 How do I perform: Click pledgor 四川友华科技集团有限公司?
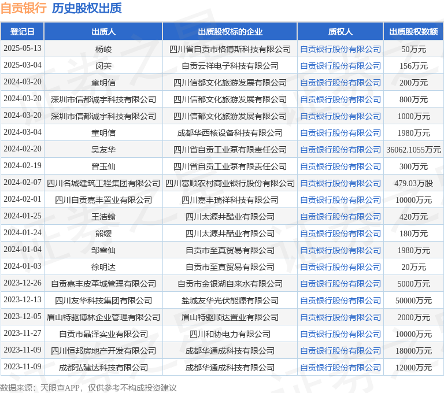coord(103,301)
